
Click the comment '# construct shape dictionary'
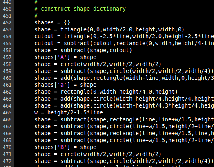pos(80,9)
